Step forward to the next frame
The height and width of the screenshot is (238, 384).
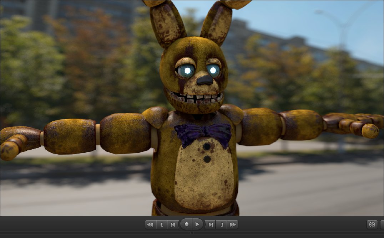[x=210, y=224]
